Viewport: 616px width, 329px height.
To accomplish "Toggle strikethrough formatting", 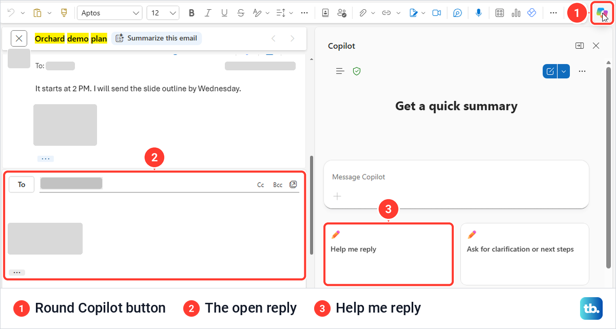I will tap(241, 13).
